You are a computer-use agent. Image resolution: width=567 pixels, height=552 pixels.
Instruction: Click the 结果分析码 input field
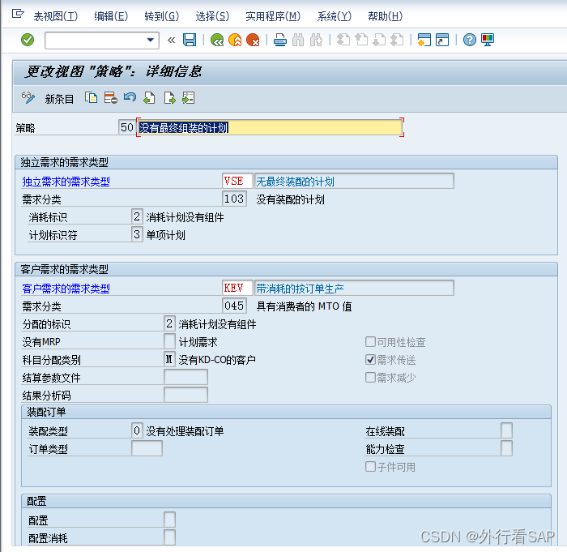(185, 395)
